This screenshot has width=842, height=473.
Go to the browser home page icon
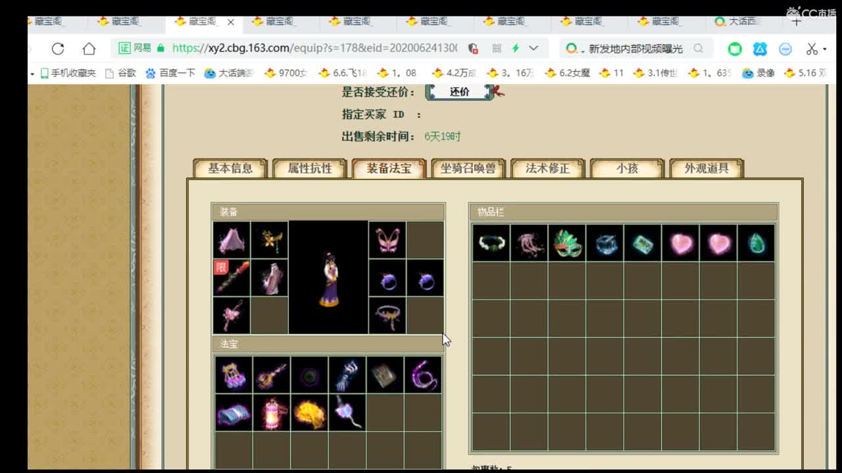coord(89,49)
